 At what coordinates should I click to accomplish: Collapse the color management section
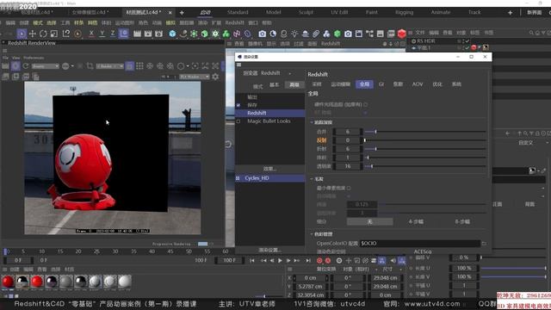[x=312, y=234]
